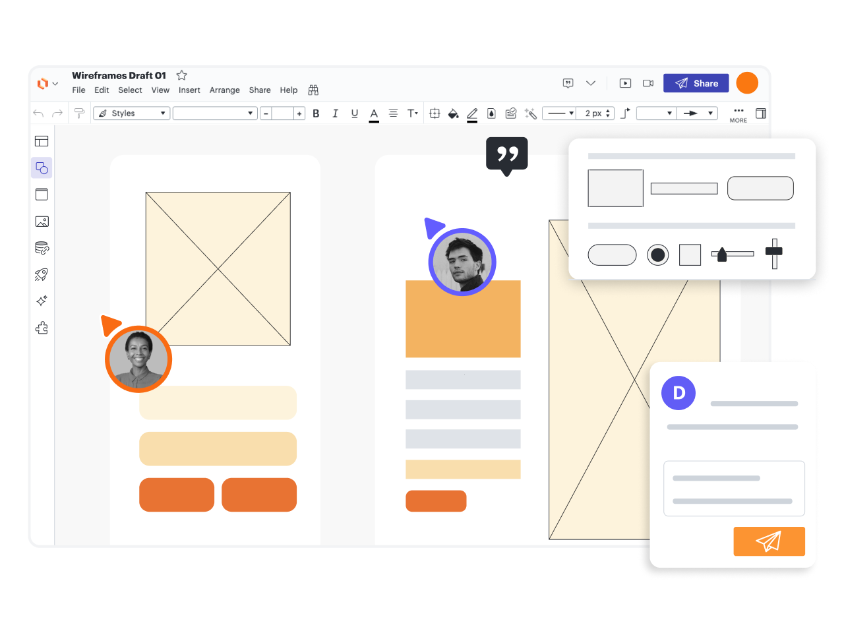Open the image library icon in sidebar
844x633 pixels.
pos(42,222)
